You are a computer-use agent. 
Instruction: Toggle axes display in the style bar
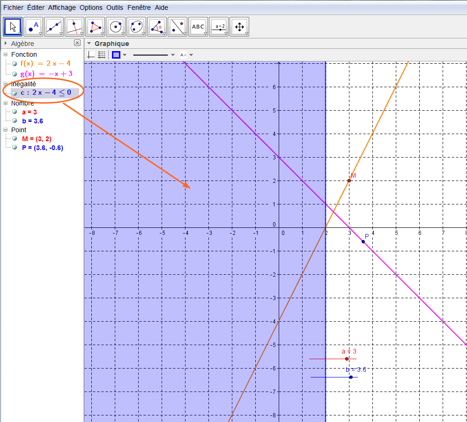[91, 55]
